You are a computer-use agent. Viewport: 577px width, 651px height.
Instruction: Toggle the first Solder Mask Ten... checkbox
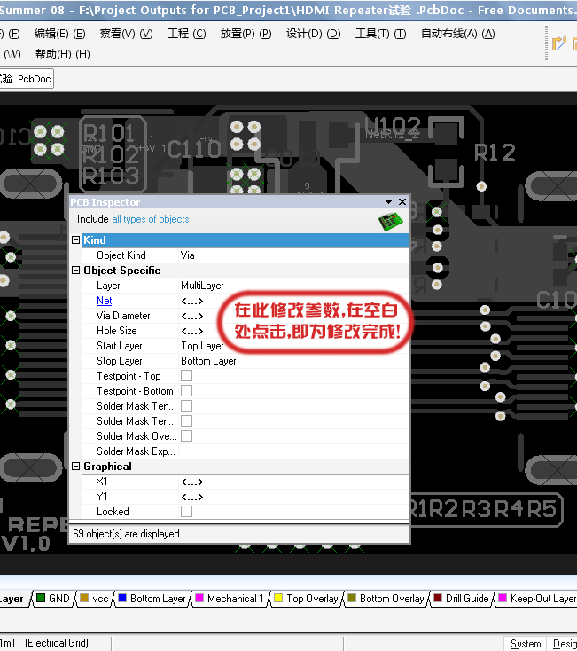click(187, 405)
